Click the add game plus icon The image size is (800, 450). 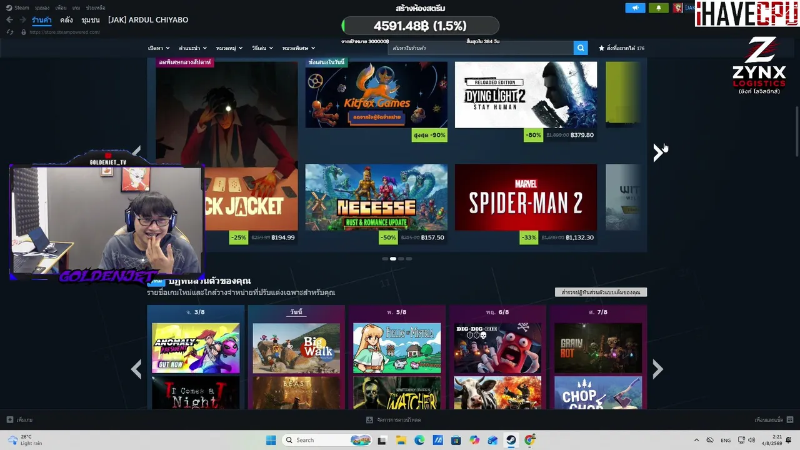pos(9,420)
